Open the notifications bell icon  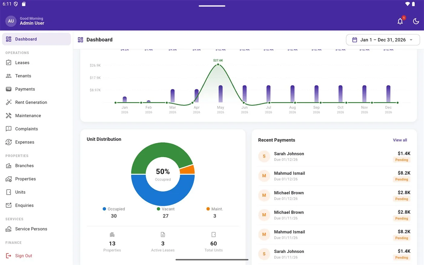click(x=400, y=21)
